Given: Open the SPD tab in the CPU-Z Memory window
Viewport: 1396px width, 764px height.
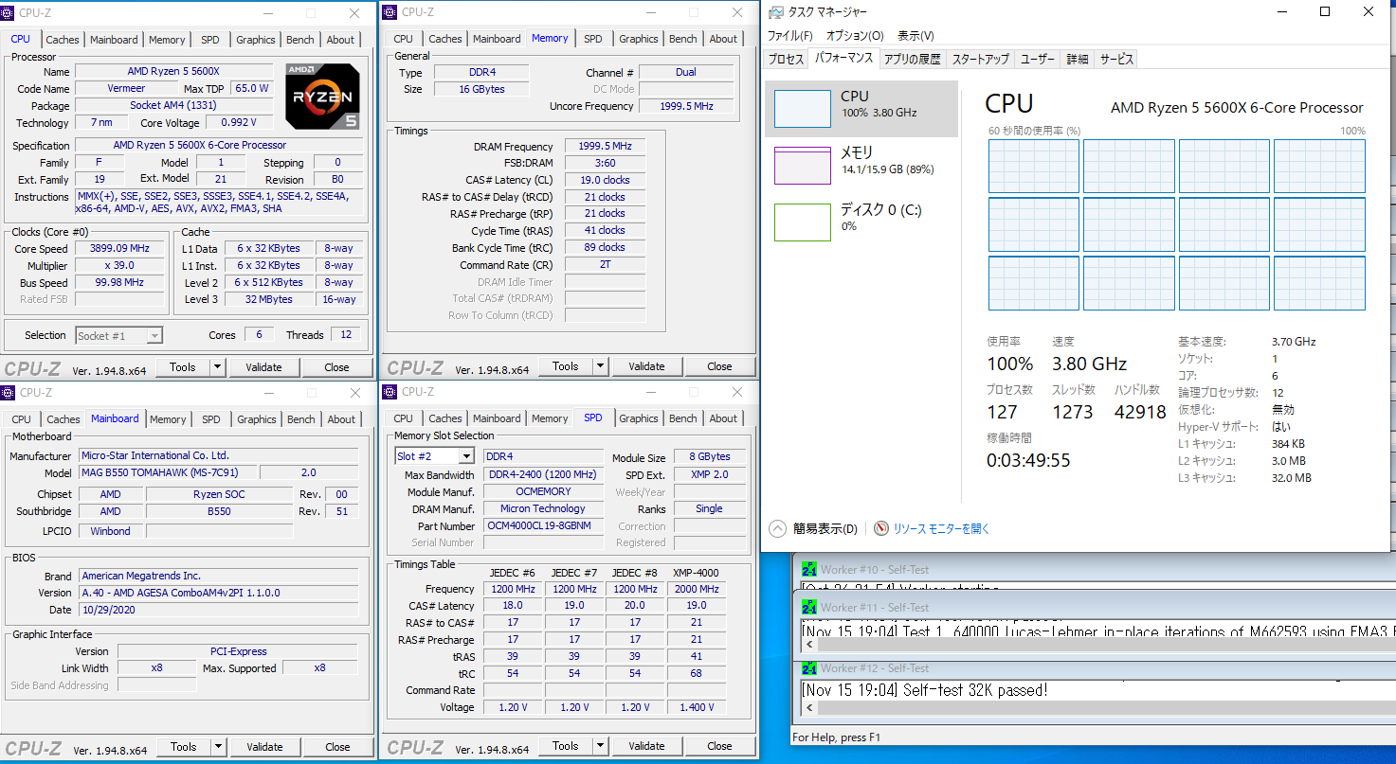Looking at the screenshot, I should tap(592, 39).
